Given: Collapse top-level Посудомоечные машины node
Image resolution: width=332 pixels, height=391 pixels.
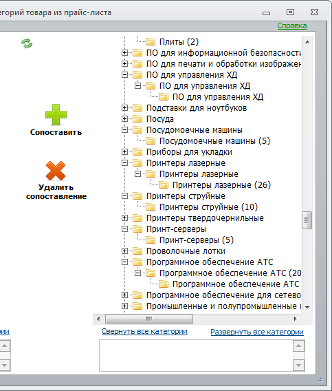Looking at the screenshot, I should point(124,129).
